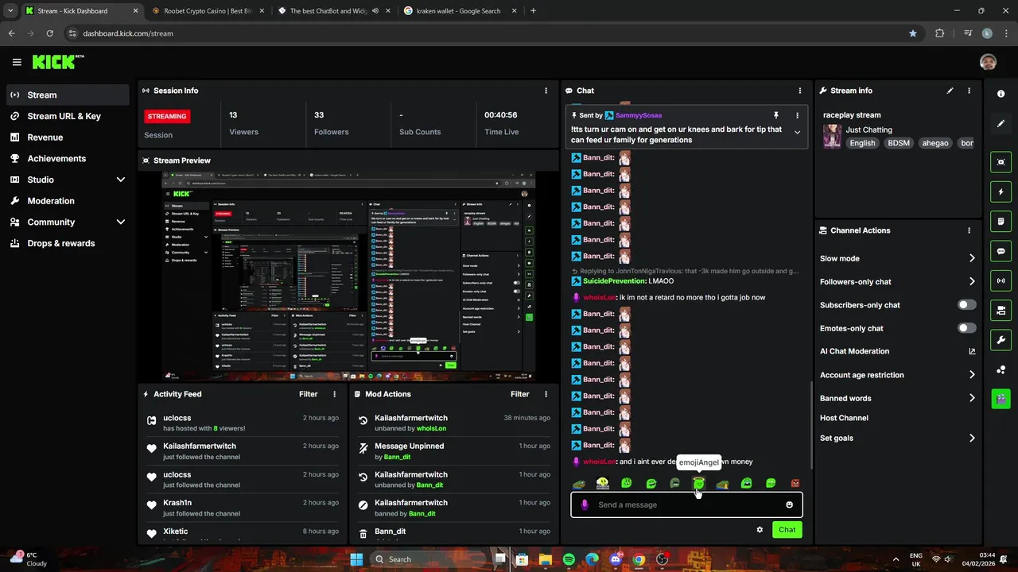Open Spotify from the taskbar
This screenshot has height=572, width=1018.
point(569,559)
